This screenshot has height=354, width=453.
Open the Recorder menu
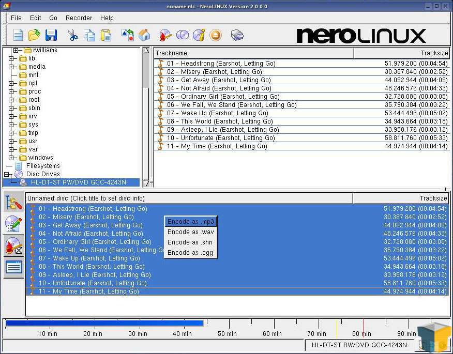(x=79, y=18)
